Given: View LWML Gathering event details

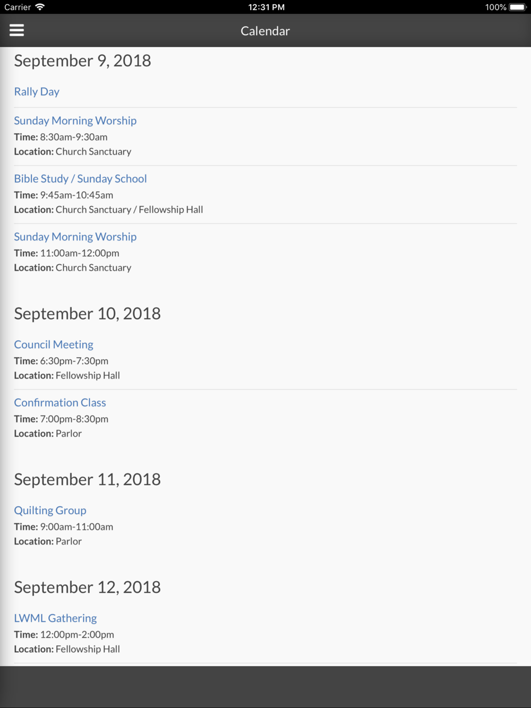Looking at the screenshot, I should [x=55, y=618].
